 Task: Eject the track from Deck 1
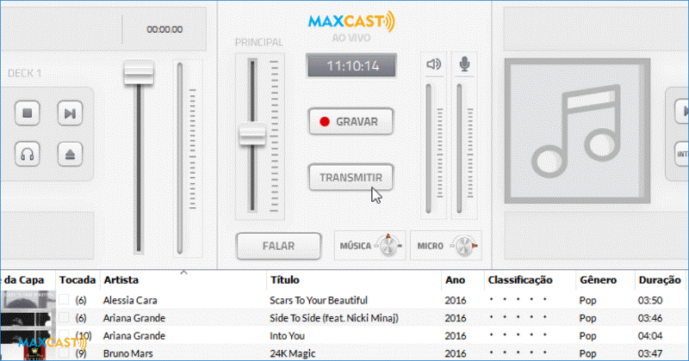click(70, 154)
